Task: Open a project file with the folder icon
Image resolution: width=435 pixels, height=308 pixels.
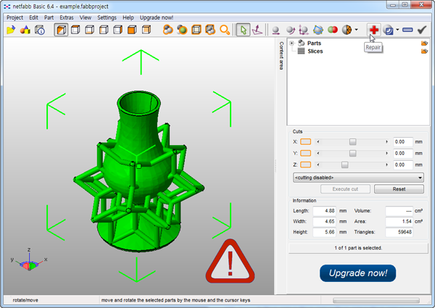Action: coord(11,30)
